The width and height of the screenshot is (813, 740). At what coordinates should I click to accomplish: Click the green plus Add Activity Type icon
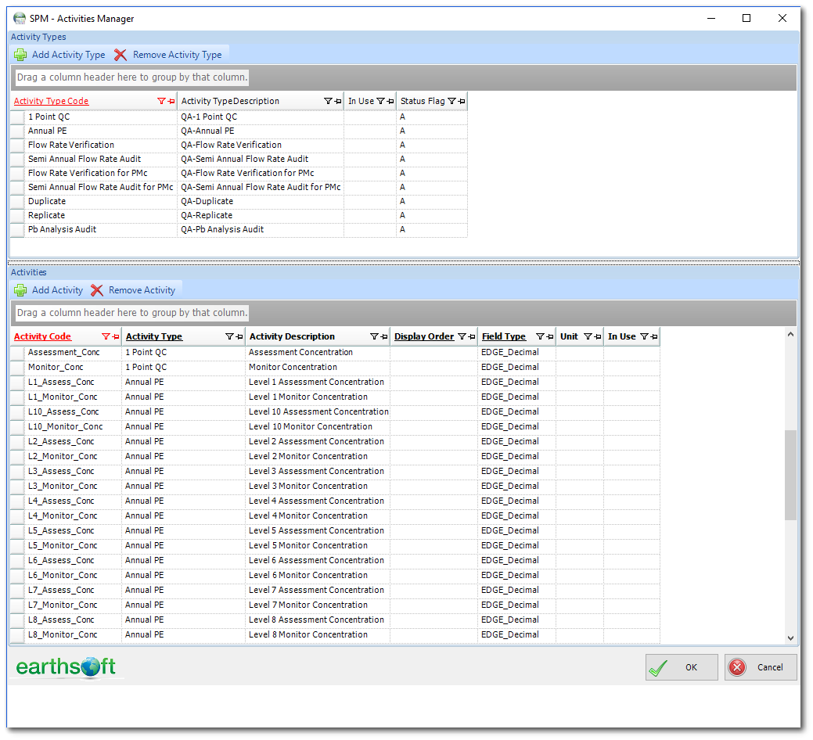[x=20, y=55]
